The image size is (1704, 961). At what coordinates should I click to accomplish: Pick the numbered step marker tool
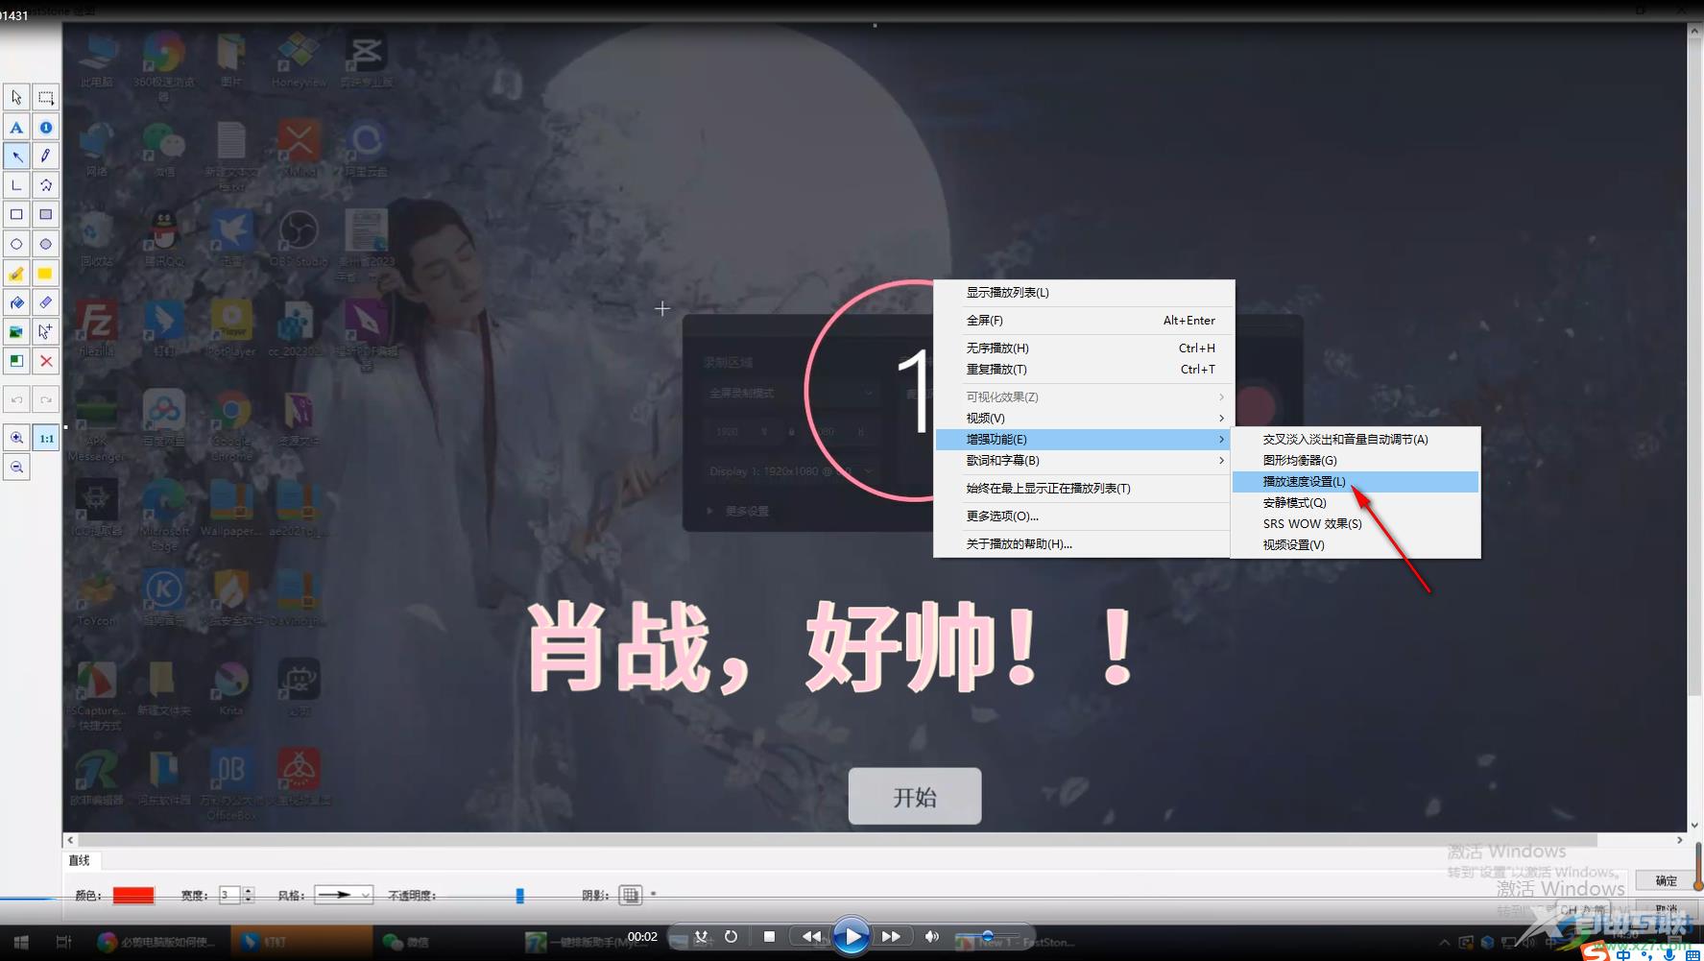pos(45,127)
